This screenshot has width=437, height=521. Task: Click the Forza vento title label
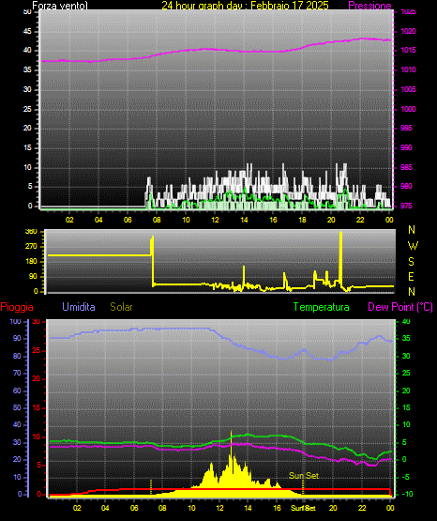[x=60, y=6]
